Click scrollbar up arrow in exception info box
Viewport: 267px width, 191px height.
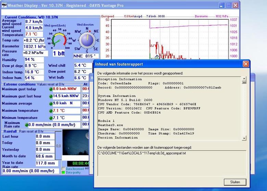coord(244,79)
